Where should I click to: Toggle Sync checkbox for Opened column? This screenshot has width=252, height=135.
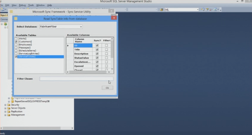coord(97,66)
